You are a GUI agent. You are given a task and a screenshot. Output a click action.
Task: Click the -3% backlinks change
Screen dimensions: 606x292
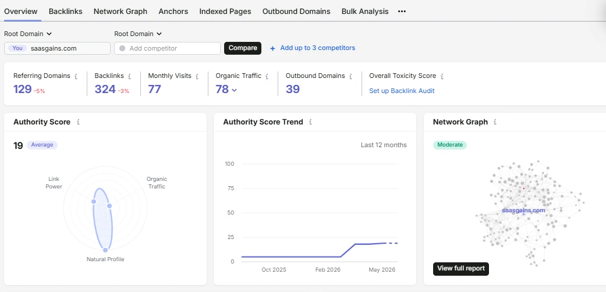[x=123, y=91]
